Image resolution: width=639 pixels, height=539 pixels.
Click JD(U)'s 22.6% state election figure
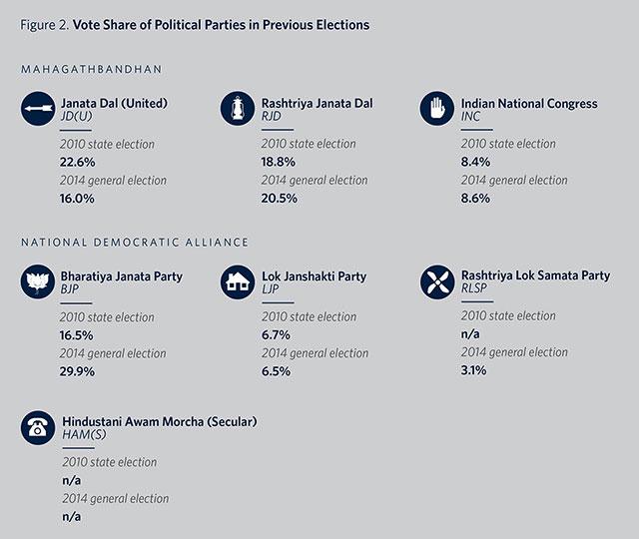pos(78,162)
